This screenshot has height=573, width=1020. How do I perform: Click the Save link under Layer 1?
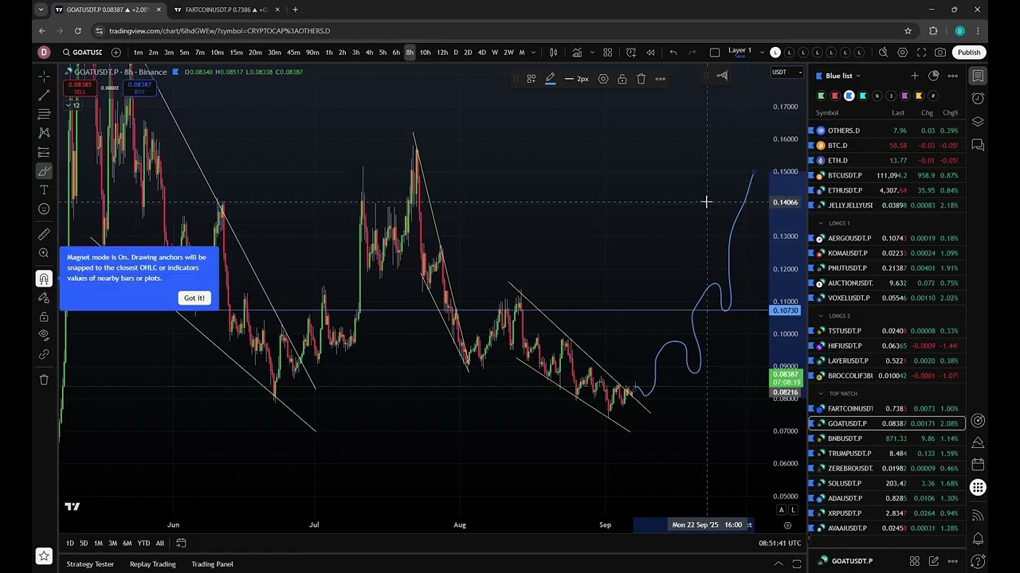pos(739,57)
